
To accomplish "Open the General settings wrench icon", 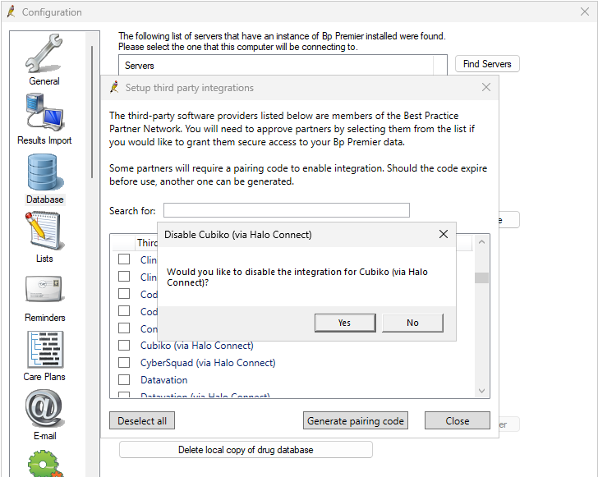I will click(44, 55).
